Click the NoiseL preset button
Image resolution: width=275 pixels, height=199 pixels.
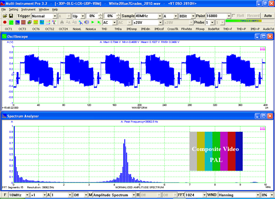pos(77,29)
